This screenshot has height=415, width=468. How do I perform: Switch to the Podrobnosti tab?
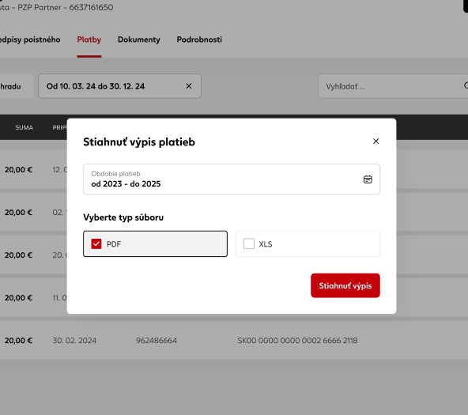tap(199, 40)
